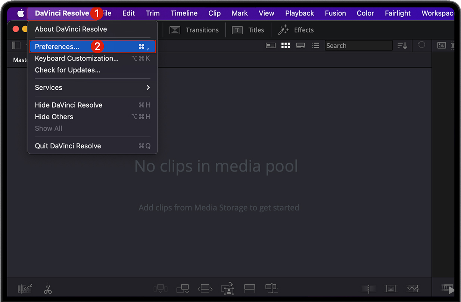Image resolution: width=461 pixels, height=302 pixels.
Task: Click the image icon right of refresh
Action: [442, 46]
